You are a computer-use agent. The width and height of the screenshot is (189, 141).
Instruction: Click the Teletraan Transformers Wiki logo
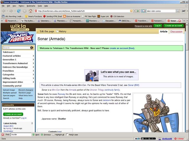(x=18, y=38)
